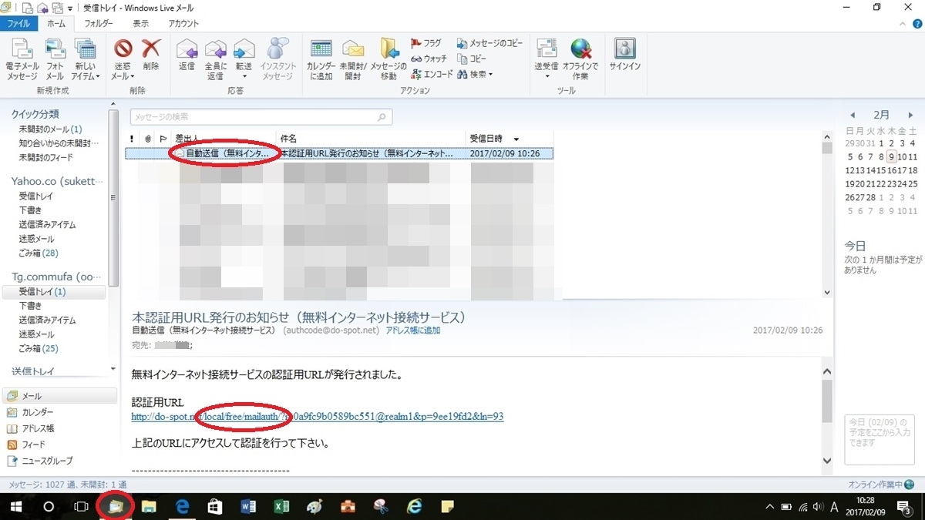Viewport: 925px width, 520px height.
Task: Switch to the 表示 tab
Action: pyautogui.click(x=141, y=24)
